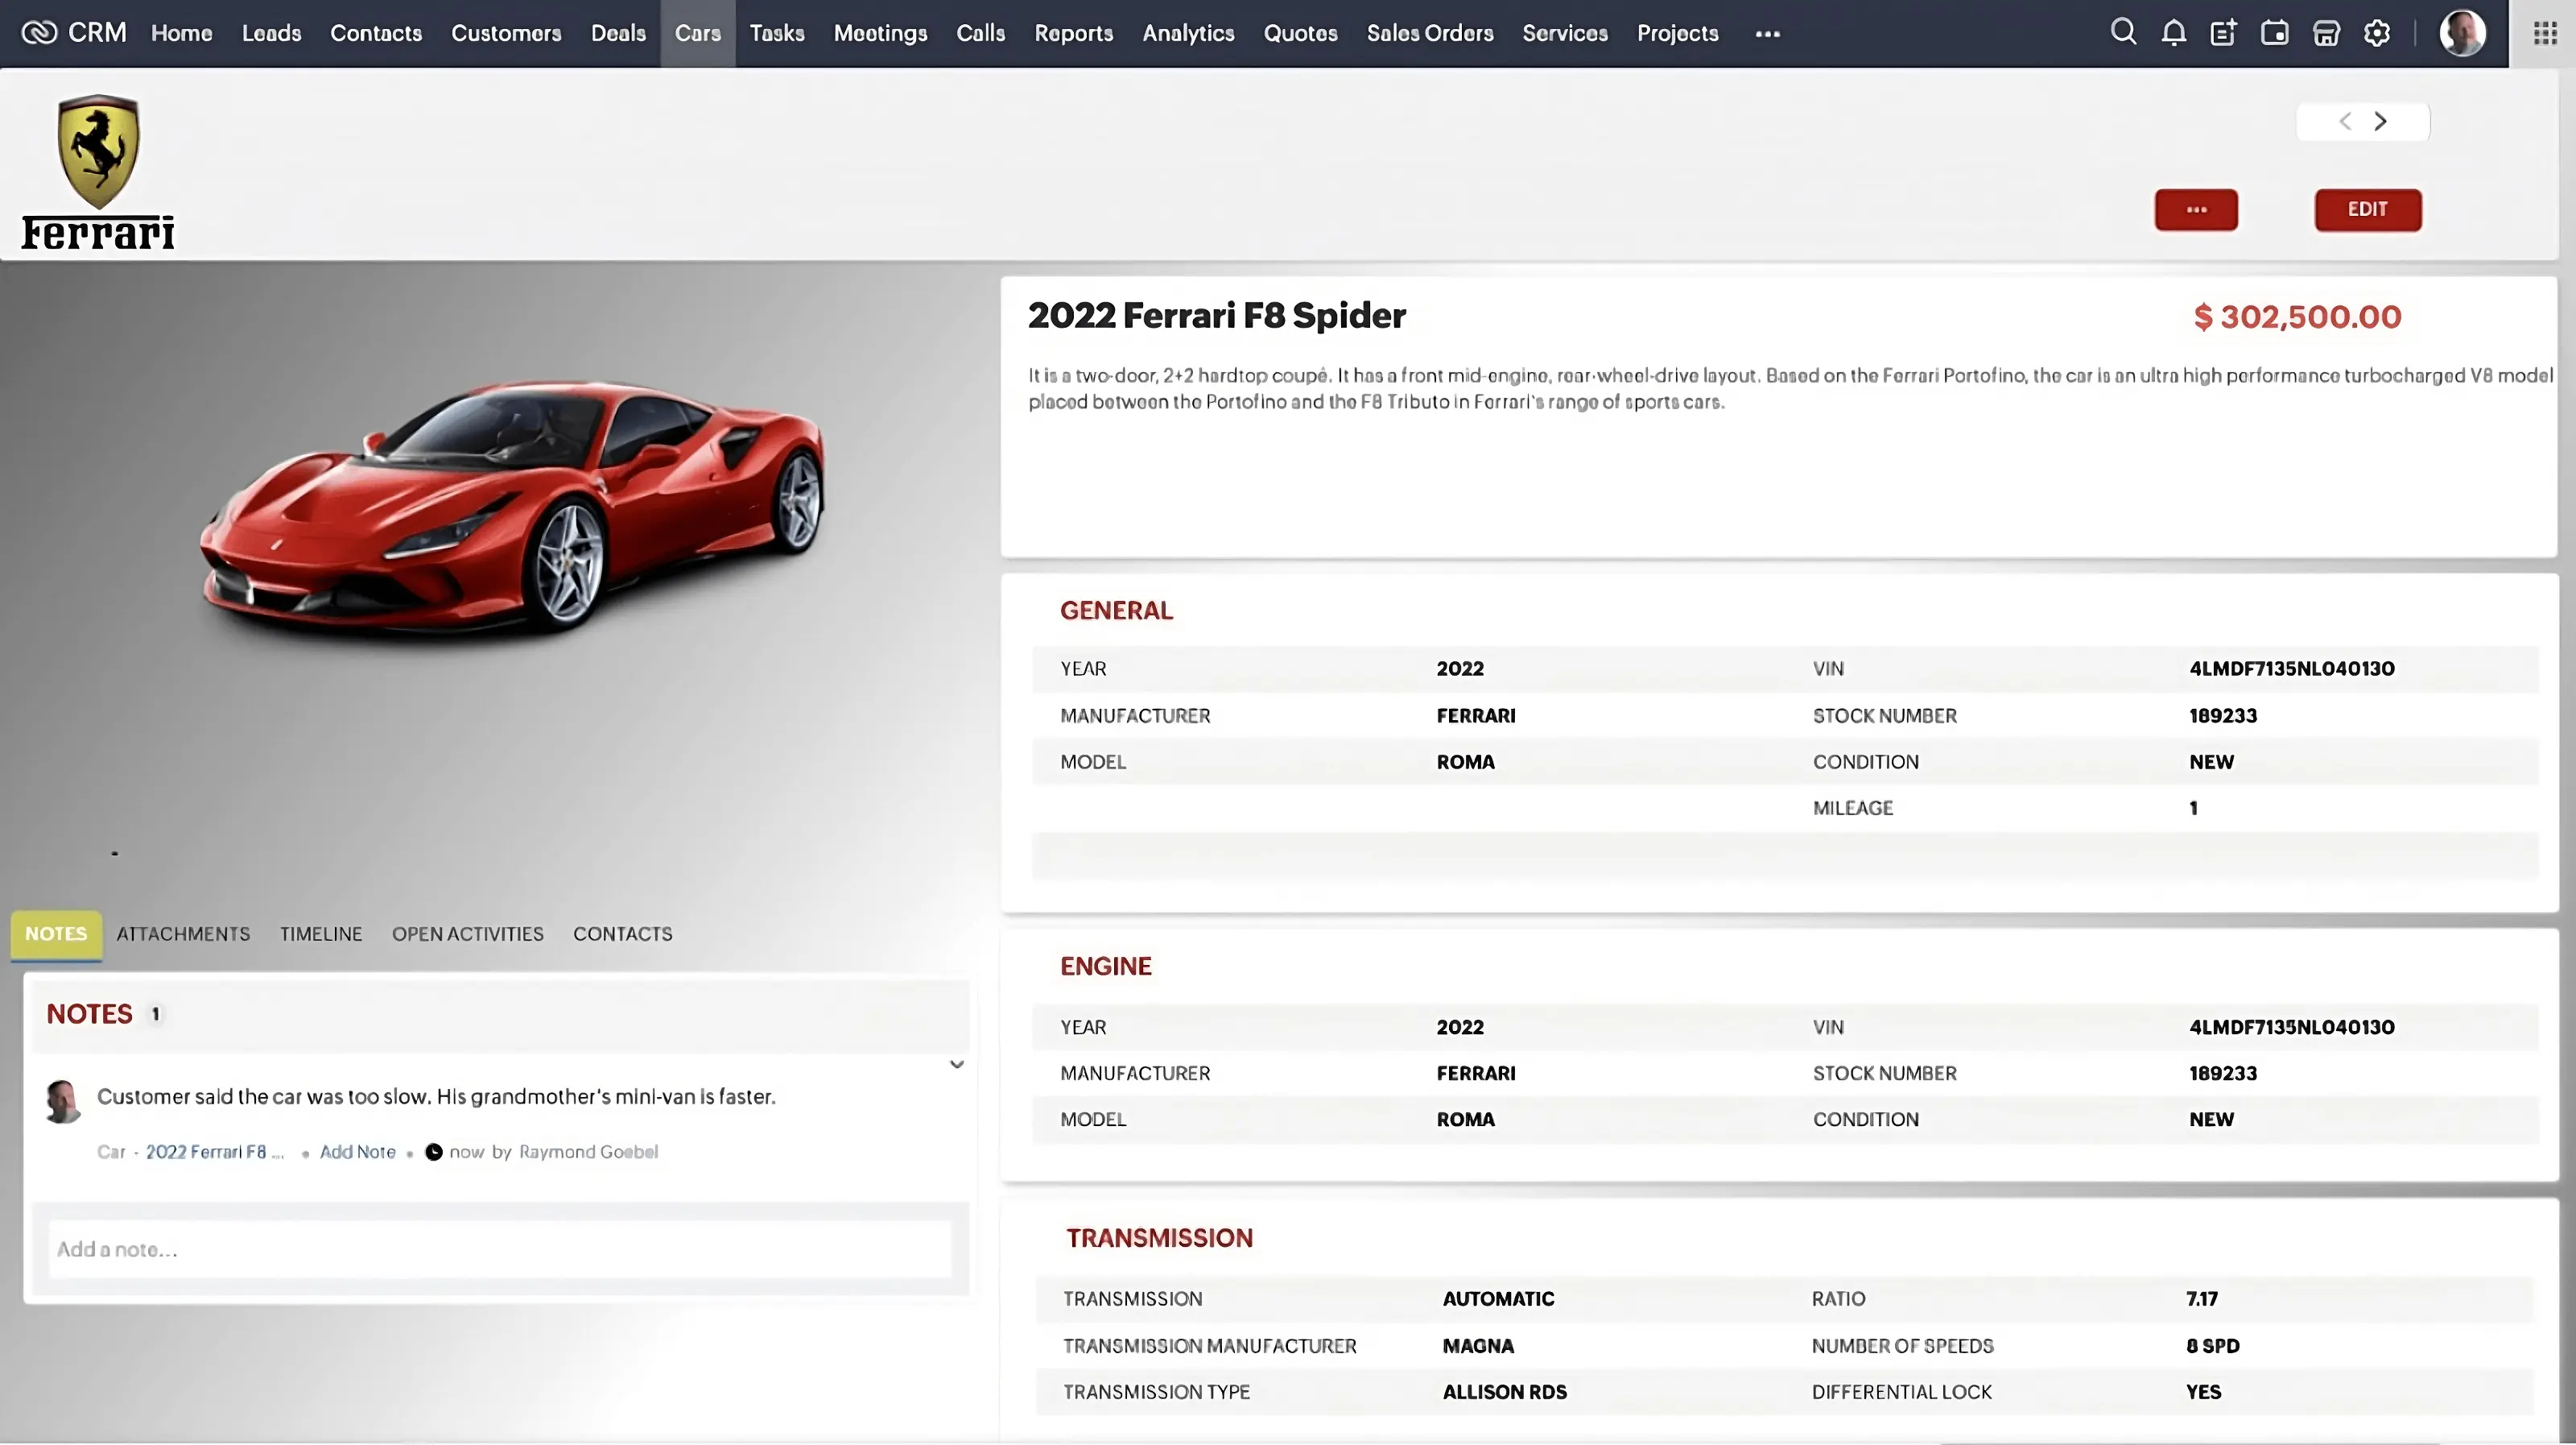Screen dimensions: 2576x1445
Task: Open the 2022 Ferrari F8 note link
Action: point(212,1152)
